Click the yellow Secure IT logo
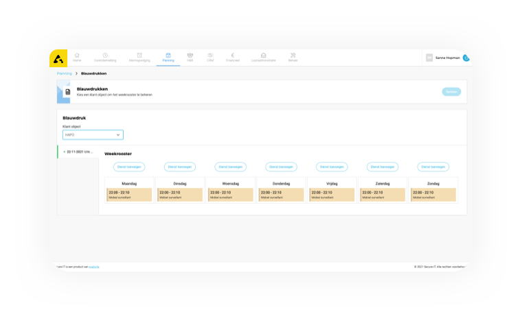 point(58,58)
